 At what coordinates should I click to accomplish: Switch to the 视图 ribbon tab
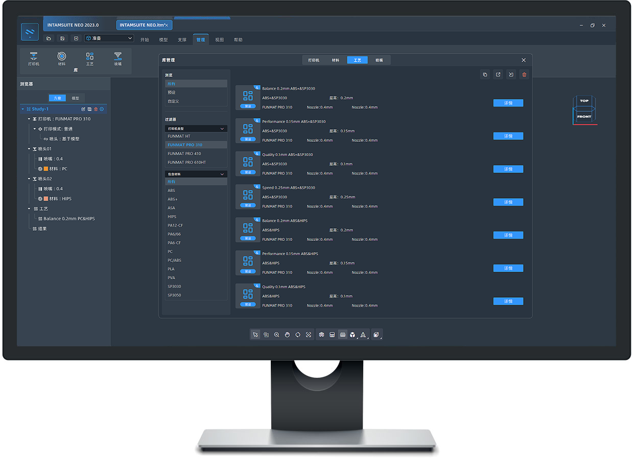(220, 40)
